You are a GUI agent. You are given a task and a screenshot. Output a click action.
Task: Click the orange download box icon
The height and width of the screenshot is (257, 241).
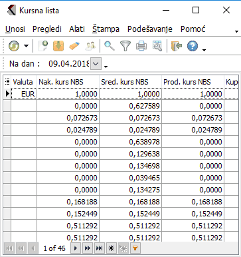(58, 46)
